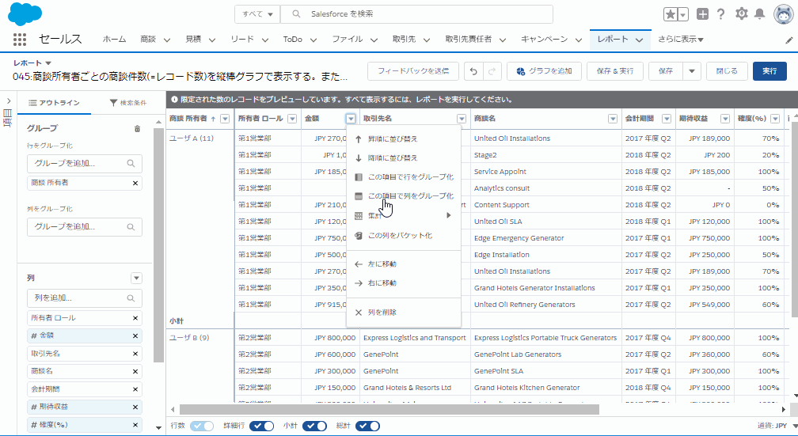This screenshot has height=436, width=798.
Task: Click the フィードバックを送信 button
Action: coord(413,71)
